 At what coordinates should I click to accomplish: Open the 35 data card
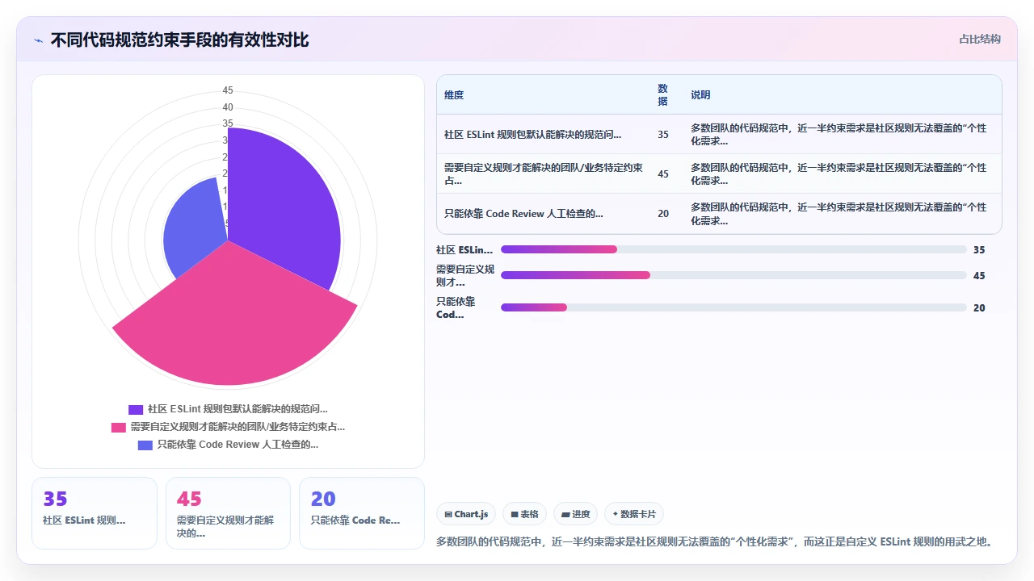(x=95, y=513)
